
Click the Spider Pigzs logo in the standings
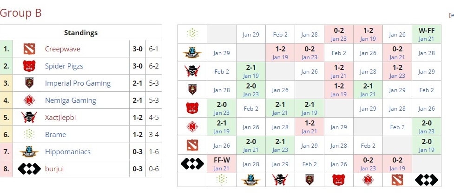(x=30, y=66)
